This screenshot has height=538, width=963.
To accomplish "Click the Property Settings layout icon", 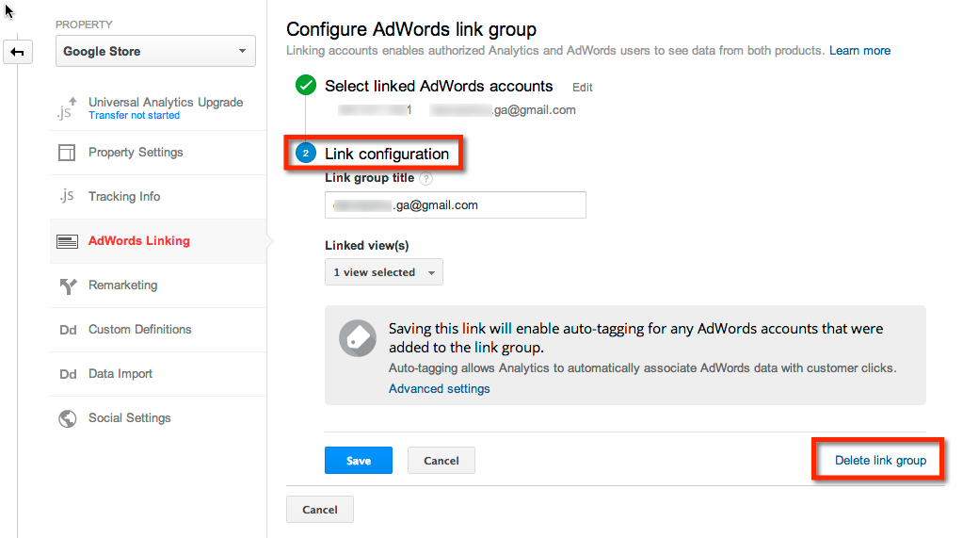I will click(67, 153).
